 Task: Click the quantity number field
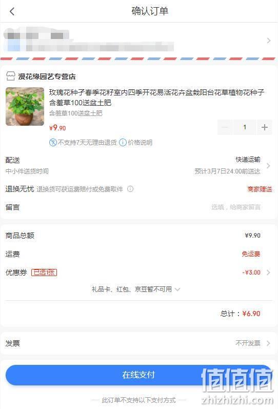click(245, 127)
